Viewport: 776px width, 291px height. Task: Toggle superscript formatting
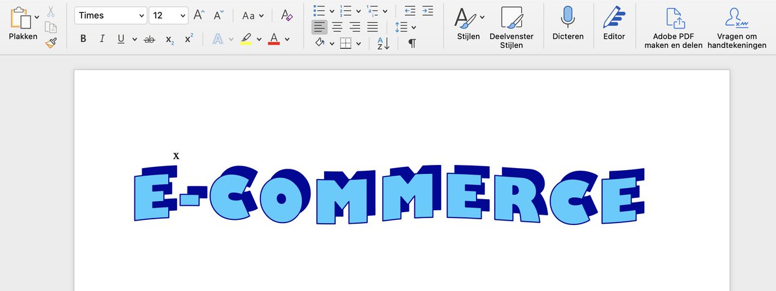click(189, 39)
